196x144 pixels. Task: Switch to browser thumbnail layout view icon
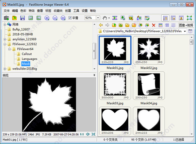point(165,18)
